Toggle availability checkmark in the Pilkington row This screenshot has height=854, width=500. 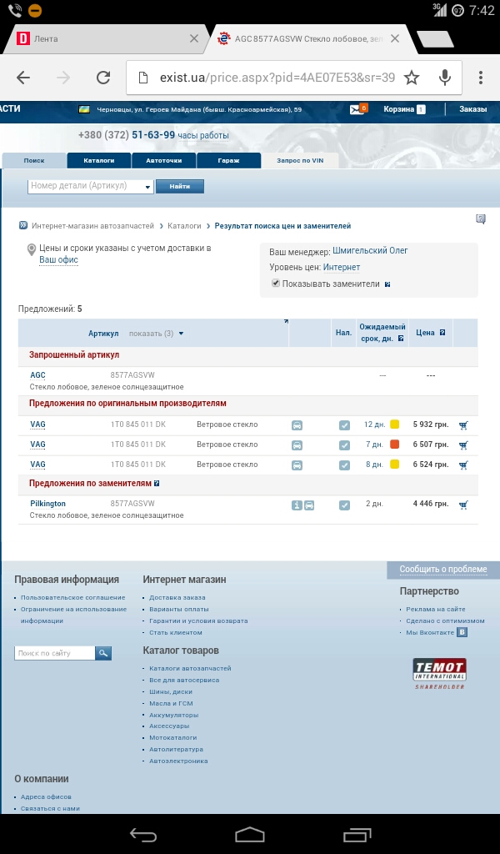pos(344,505)
